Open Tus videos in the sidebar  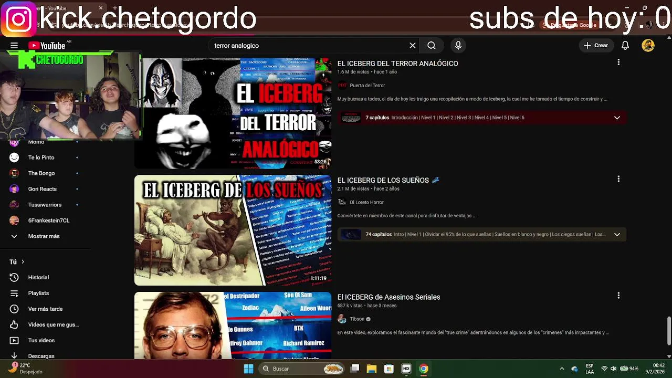[x=41, y=340]
